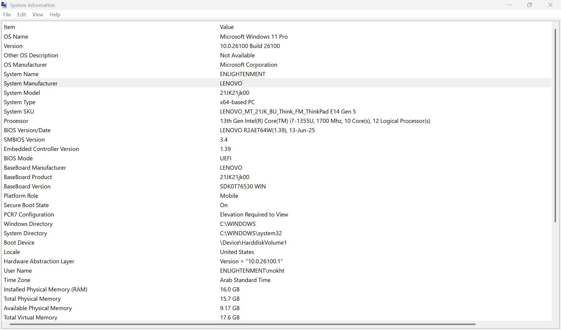Open the Edit menu
This screenshot has height=330, width=561.
[22, 15]
